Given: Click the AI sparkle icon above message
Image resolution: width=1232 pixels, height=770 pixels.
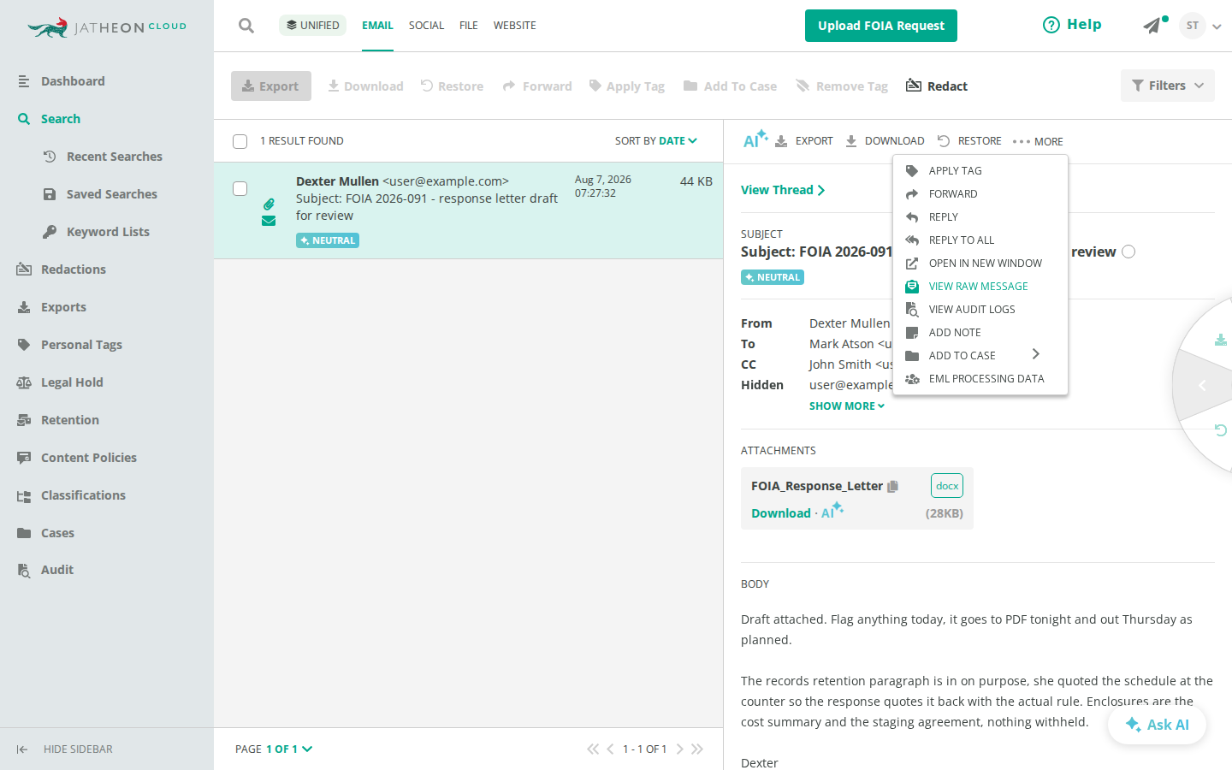Looking at the screenshot, I should coord(755,139).
